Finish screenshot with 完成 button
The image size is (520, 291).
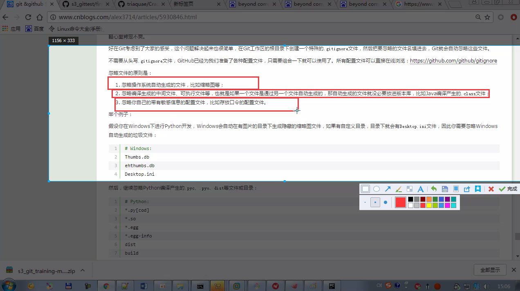(x=508, y=189)
